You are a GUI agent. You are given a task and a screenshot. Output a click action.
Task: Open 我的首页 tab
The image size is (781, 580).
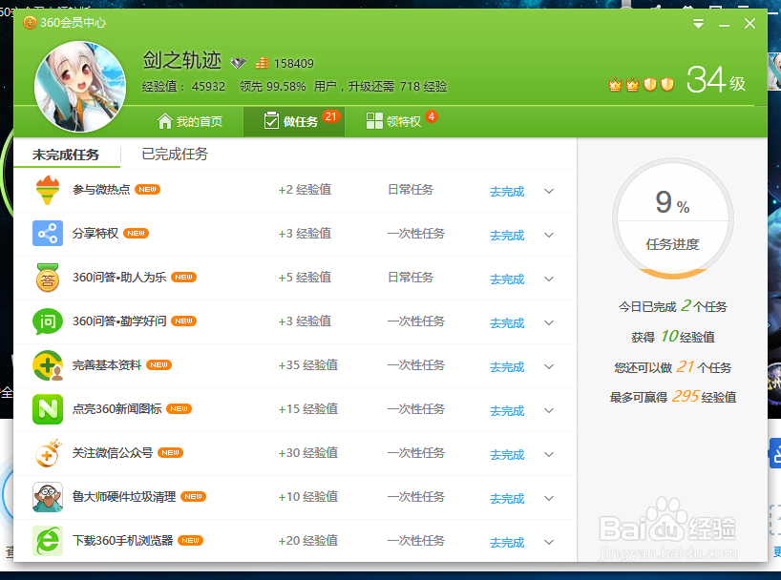pos(190,121)
